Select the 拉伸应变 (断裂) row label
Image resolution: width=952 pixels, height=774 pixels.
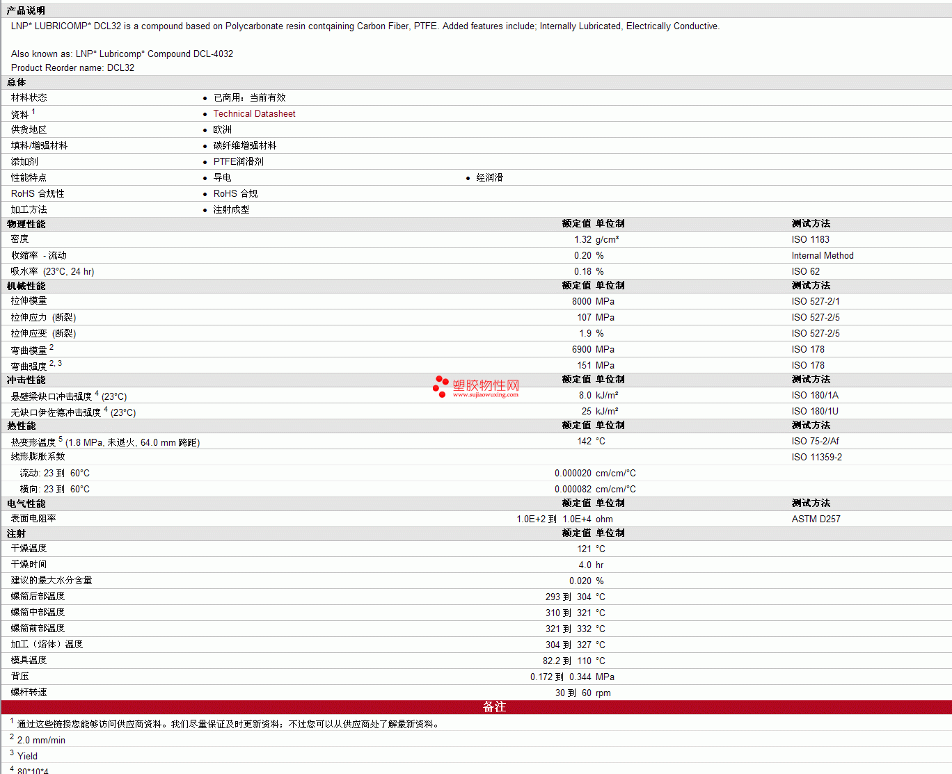(x=43, y=333)
